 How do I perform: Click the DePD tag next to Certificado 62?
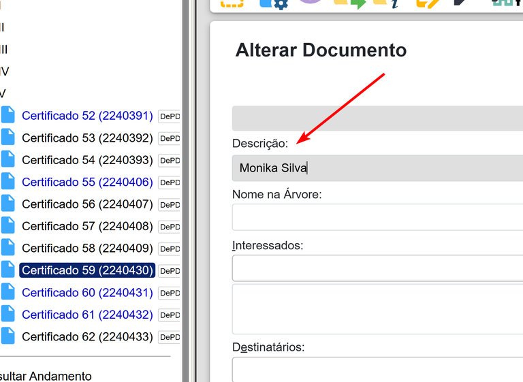(170, 337)
